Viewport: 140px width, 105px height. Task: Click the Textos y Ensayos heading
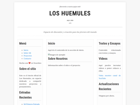click(x=110, y=44)
